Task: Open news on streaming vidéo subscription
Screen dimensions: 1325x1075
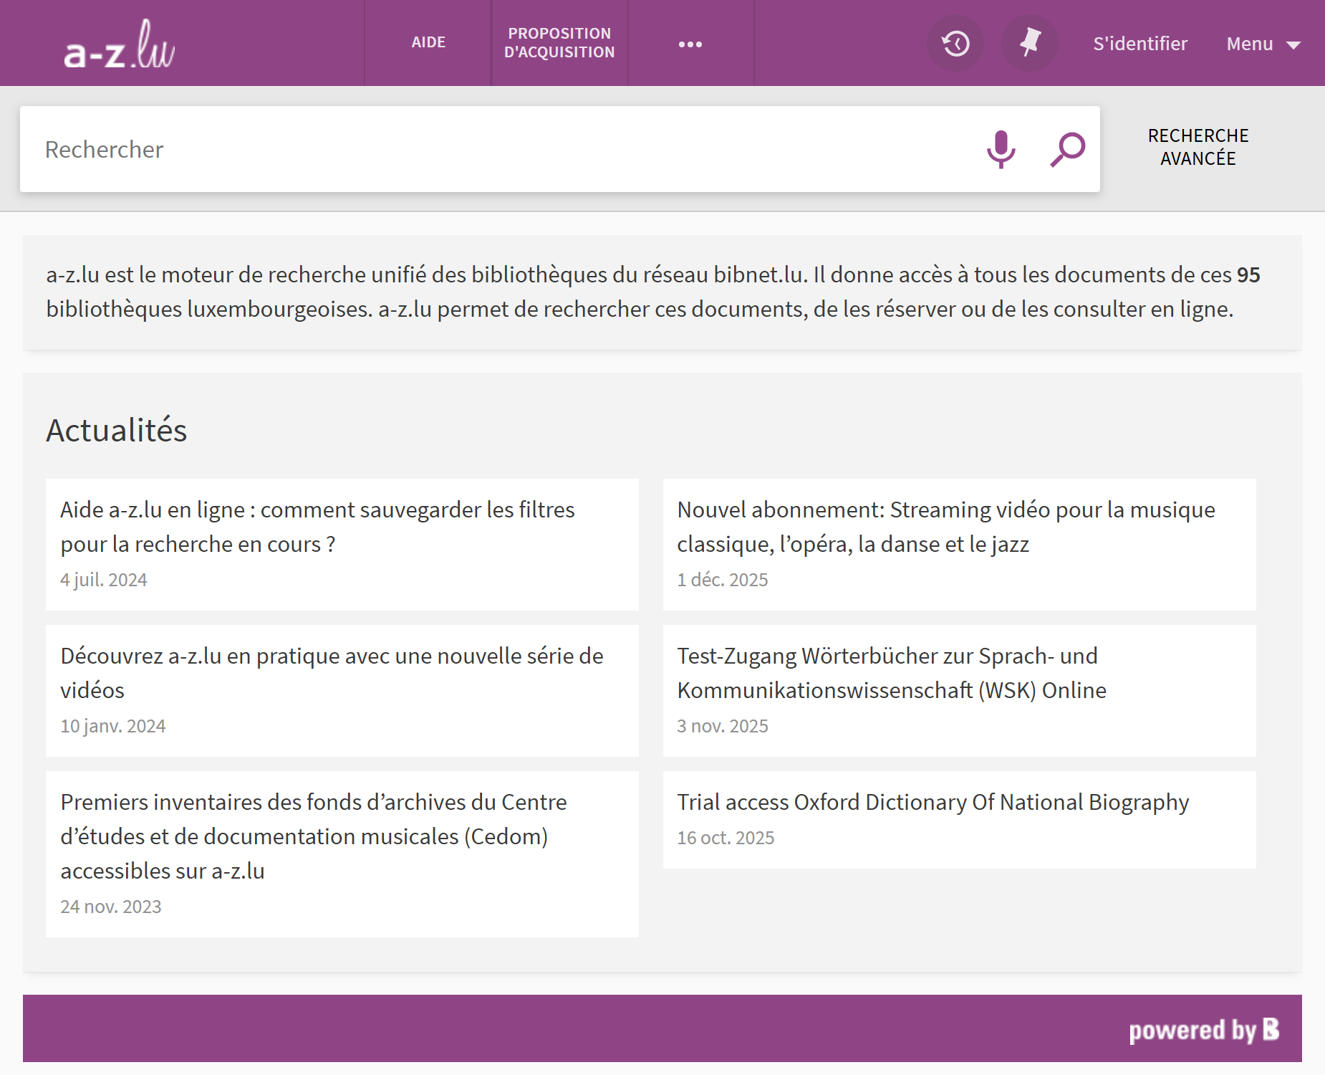Action: pos(945,527)
